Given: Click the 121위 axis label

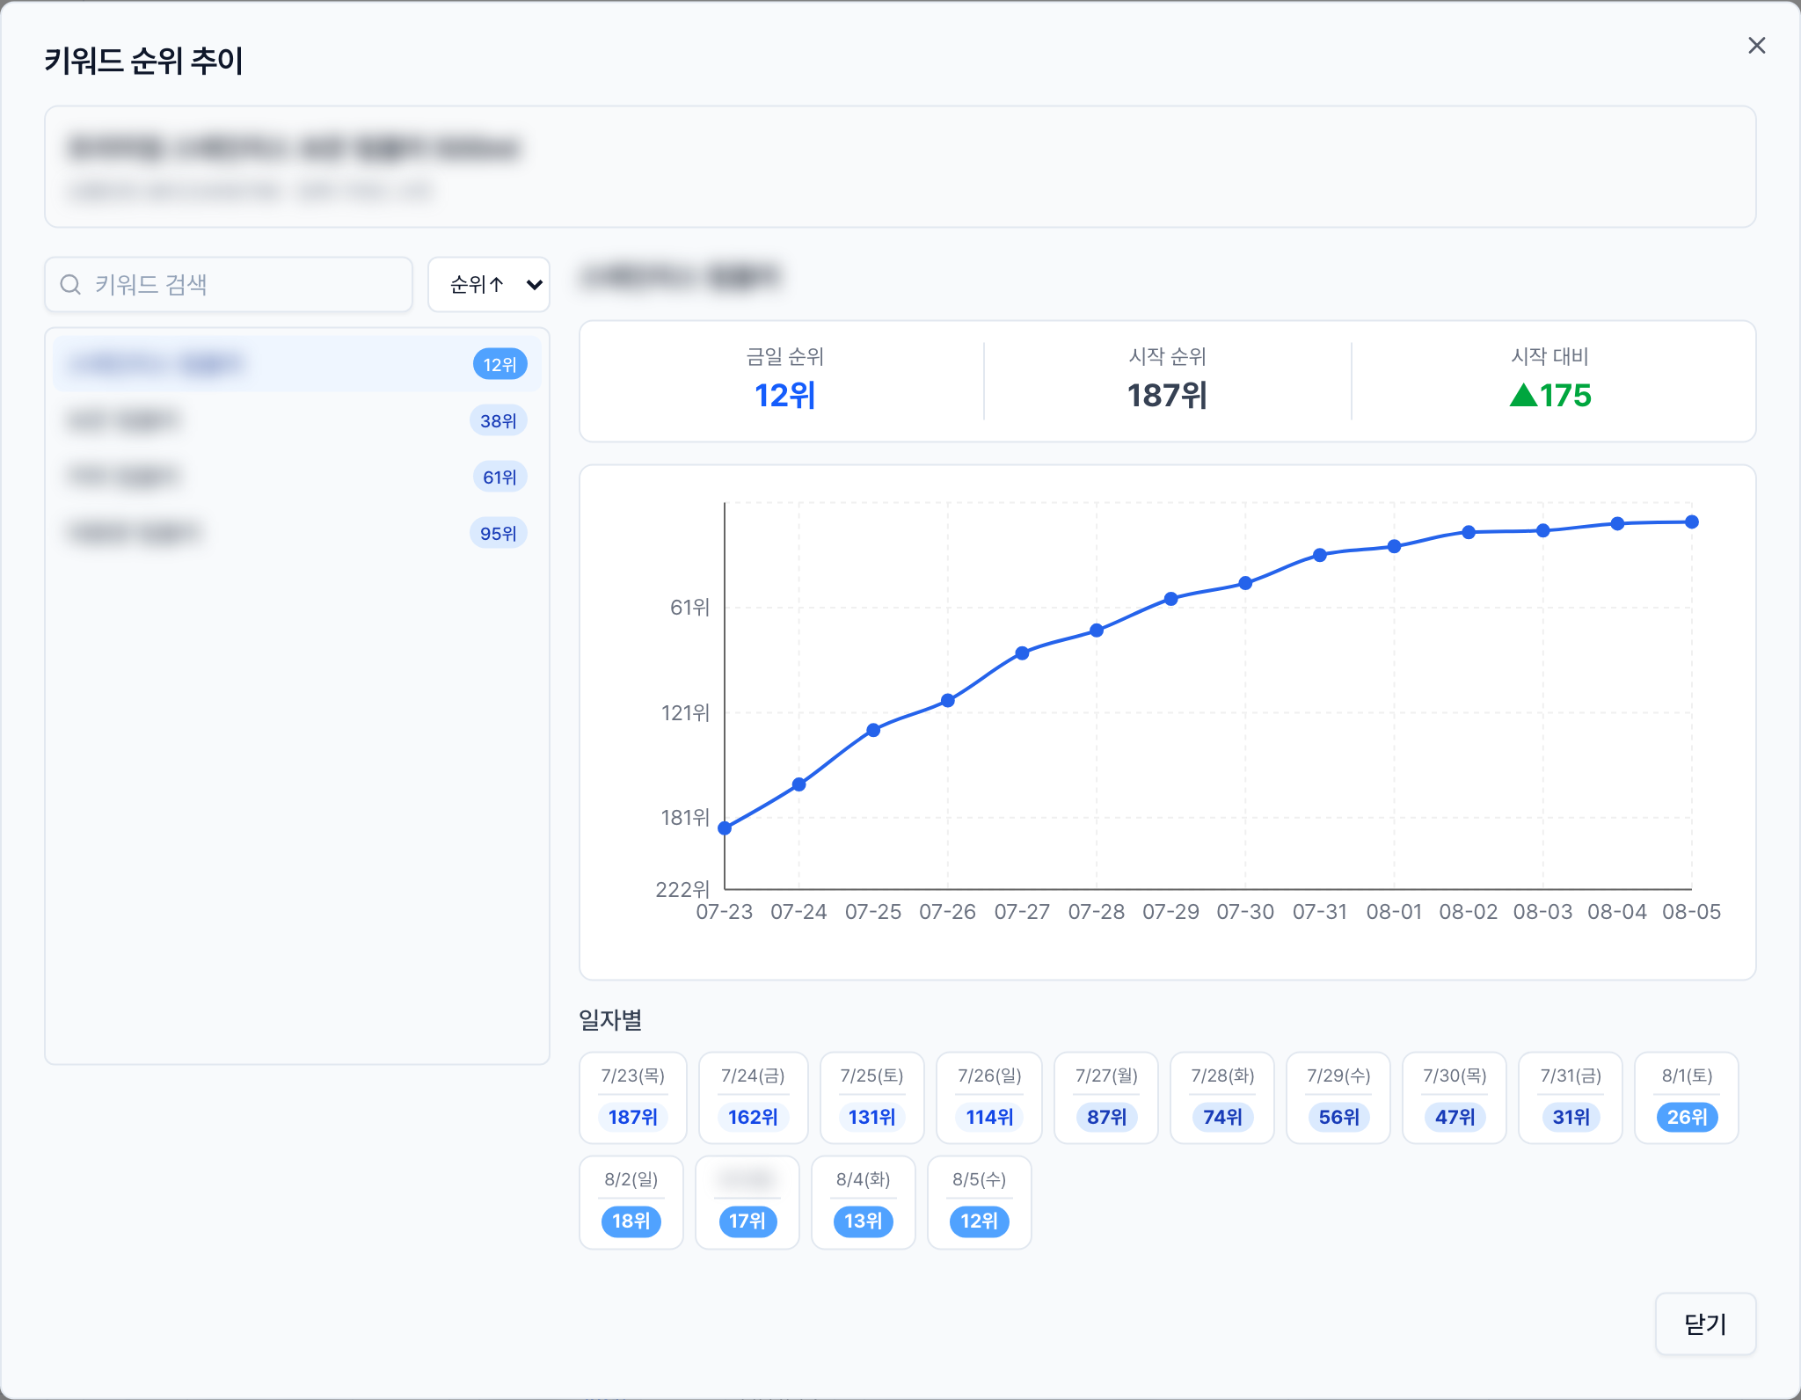Looking at the screenshot, I should [x=685, y=713].
